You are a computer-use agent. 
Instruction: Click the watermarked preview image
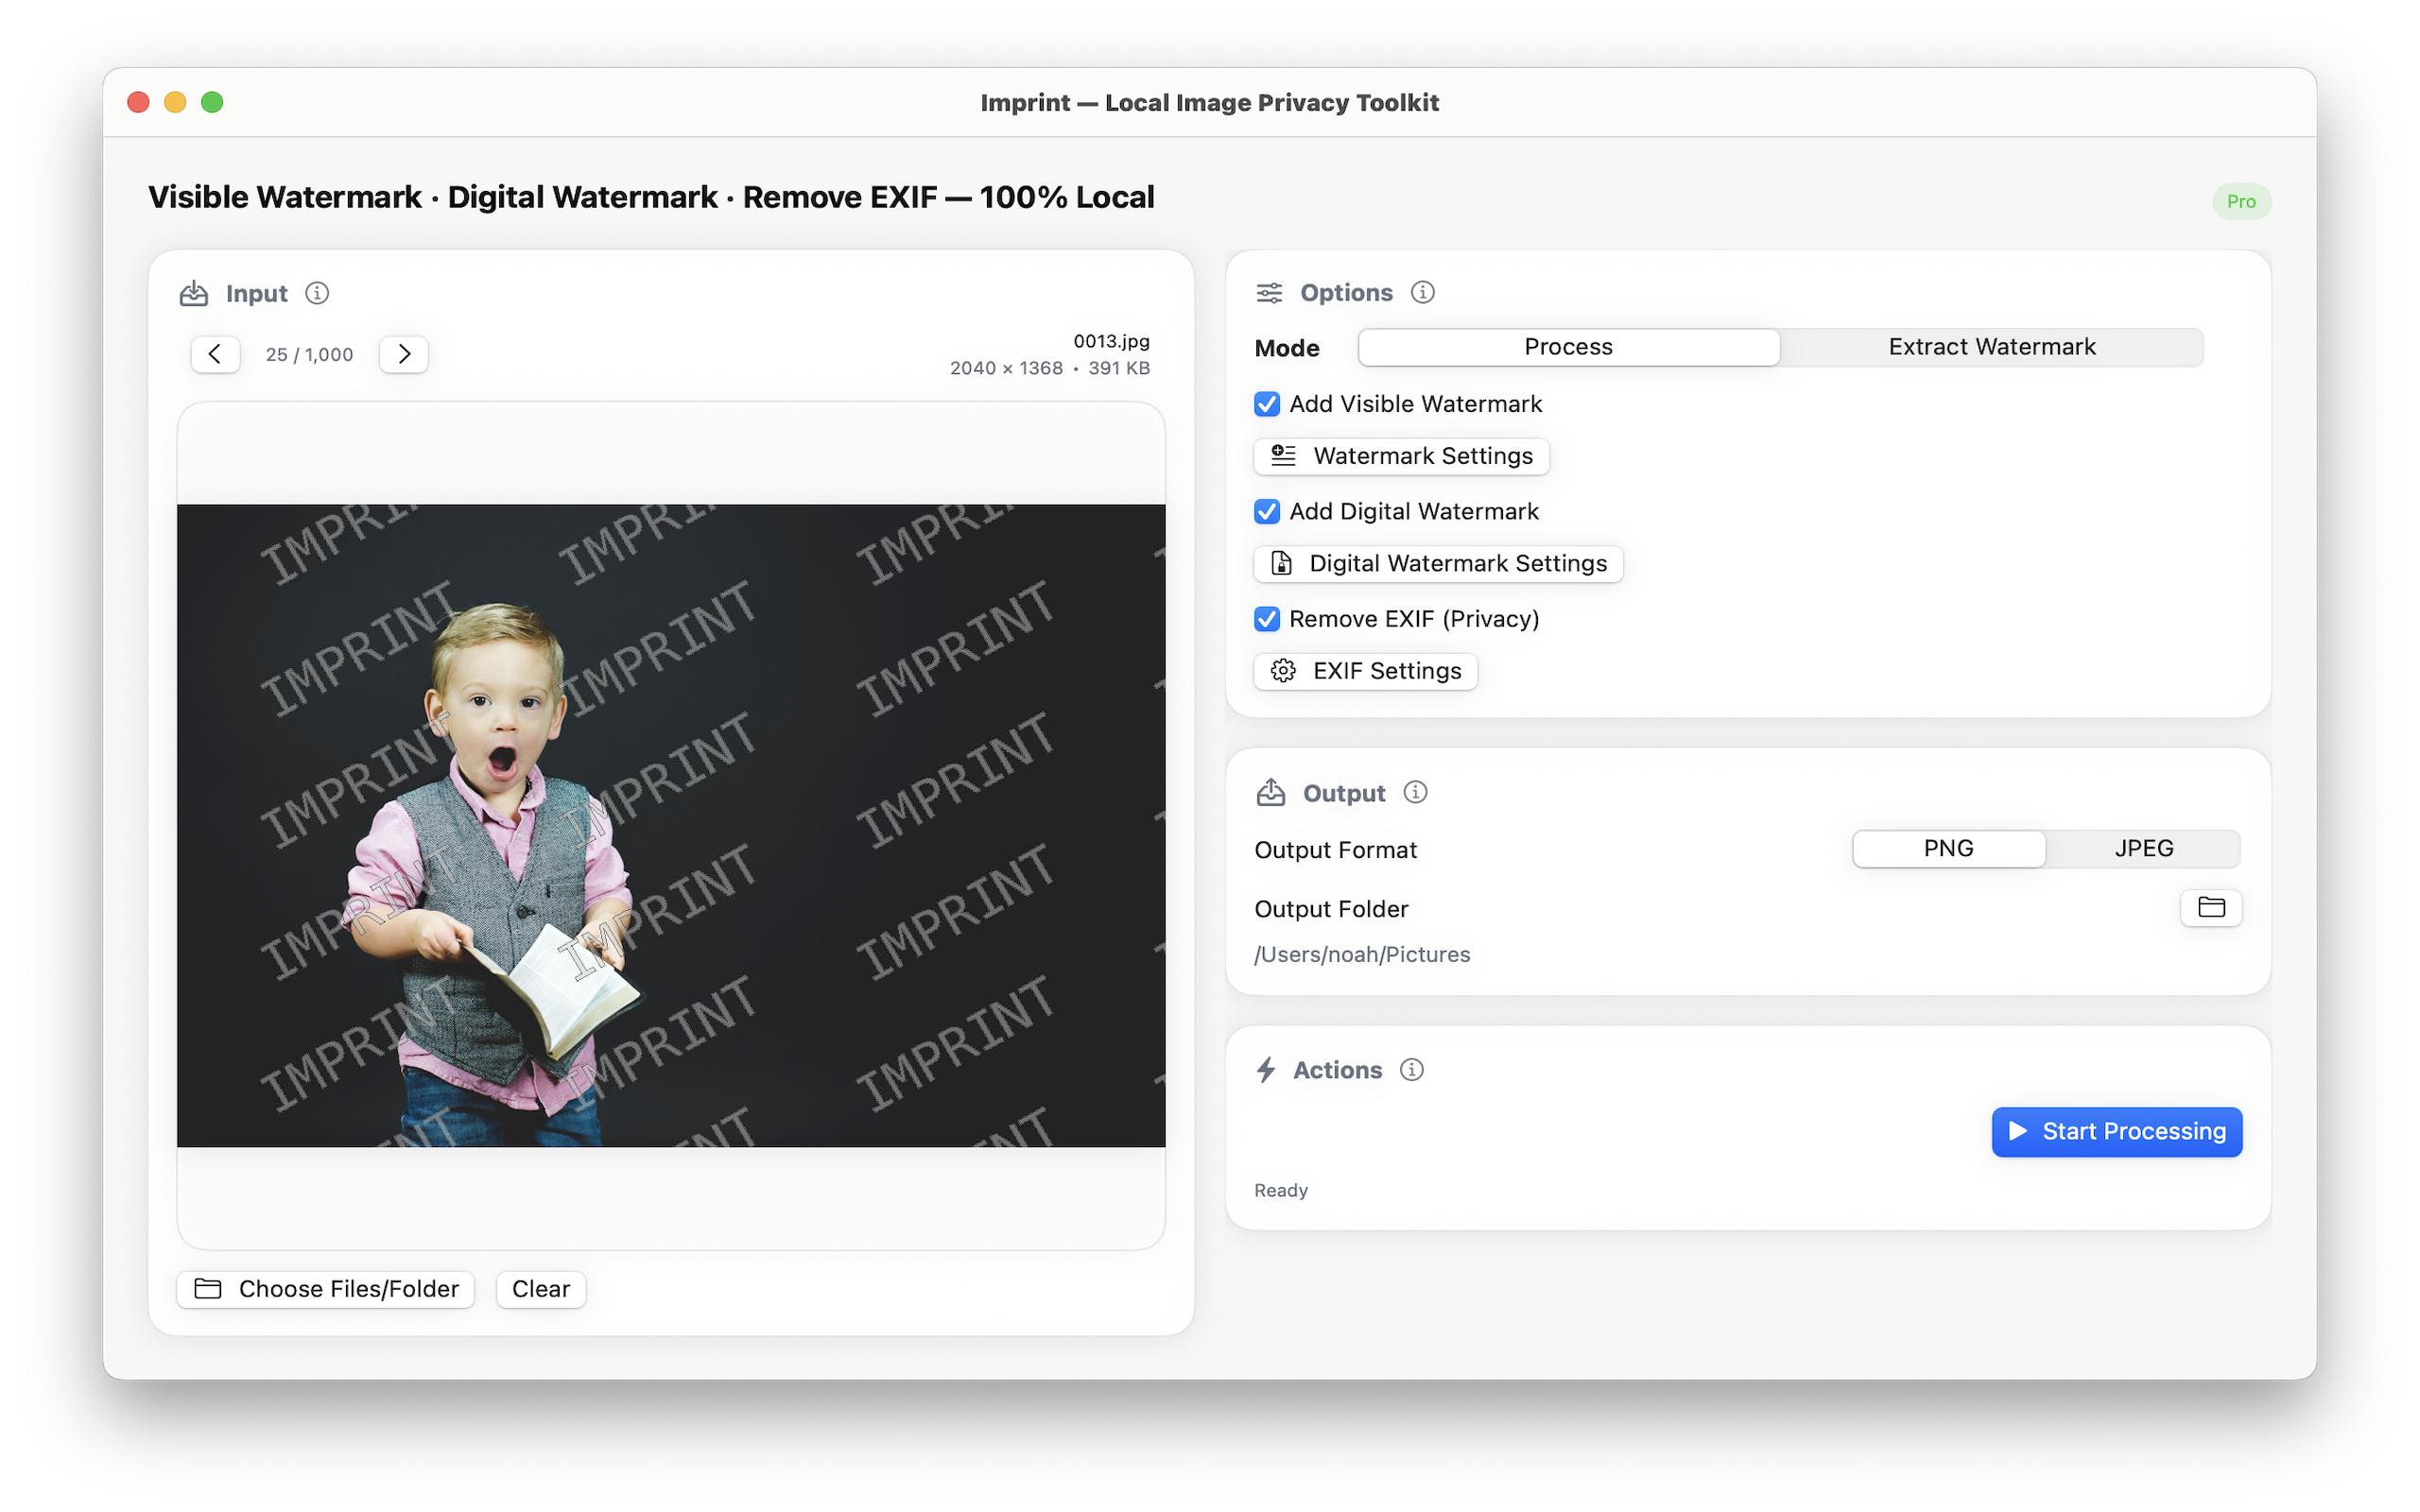[671, 825]
